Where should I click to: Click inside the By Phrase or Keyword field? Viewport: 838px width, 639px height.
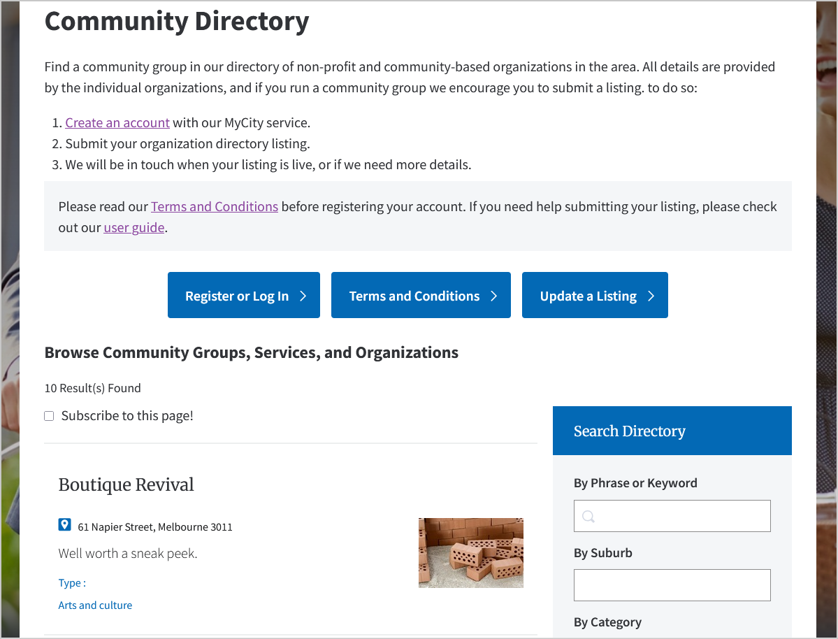coord(672,516)
